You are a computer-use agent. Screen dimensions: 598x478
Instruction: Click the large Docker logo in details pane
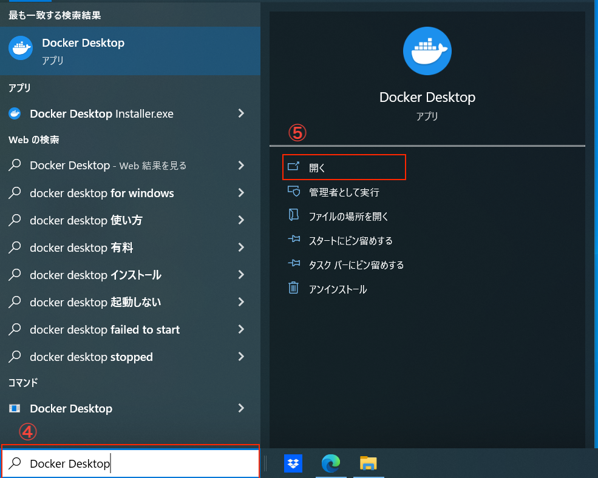pos(427,51)
